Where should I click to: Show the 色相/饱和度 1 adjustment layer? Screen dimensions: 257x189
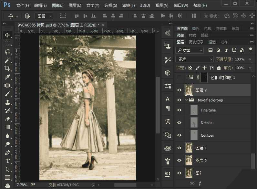180,78
